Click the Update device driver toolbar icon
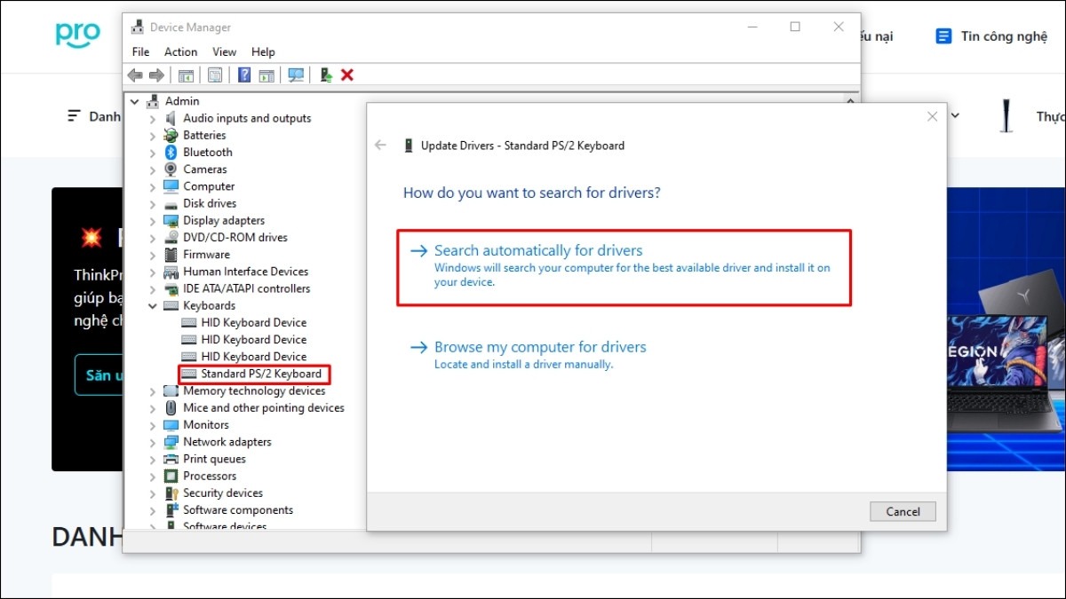1066x599 pixels. tap(326, 75)
